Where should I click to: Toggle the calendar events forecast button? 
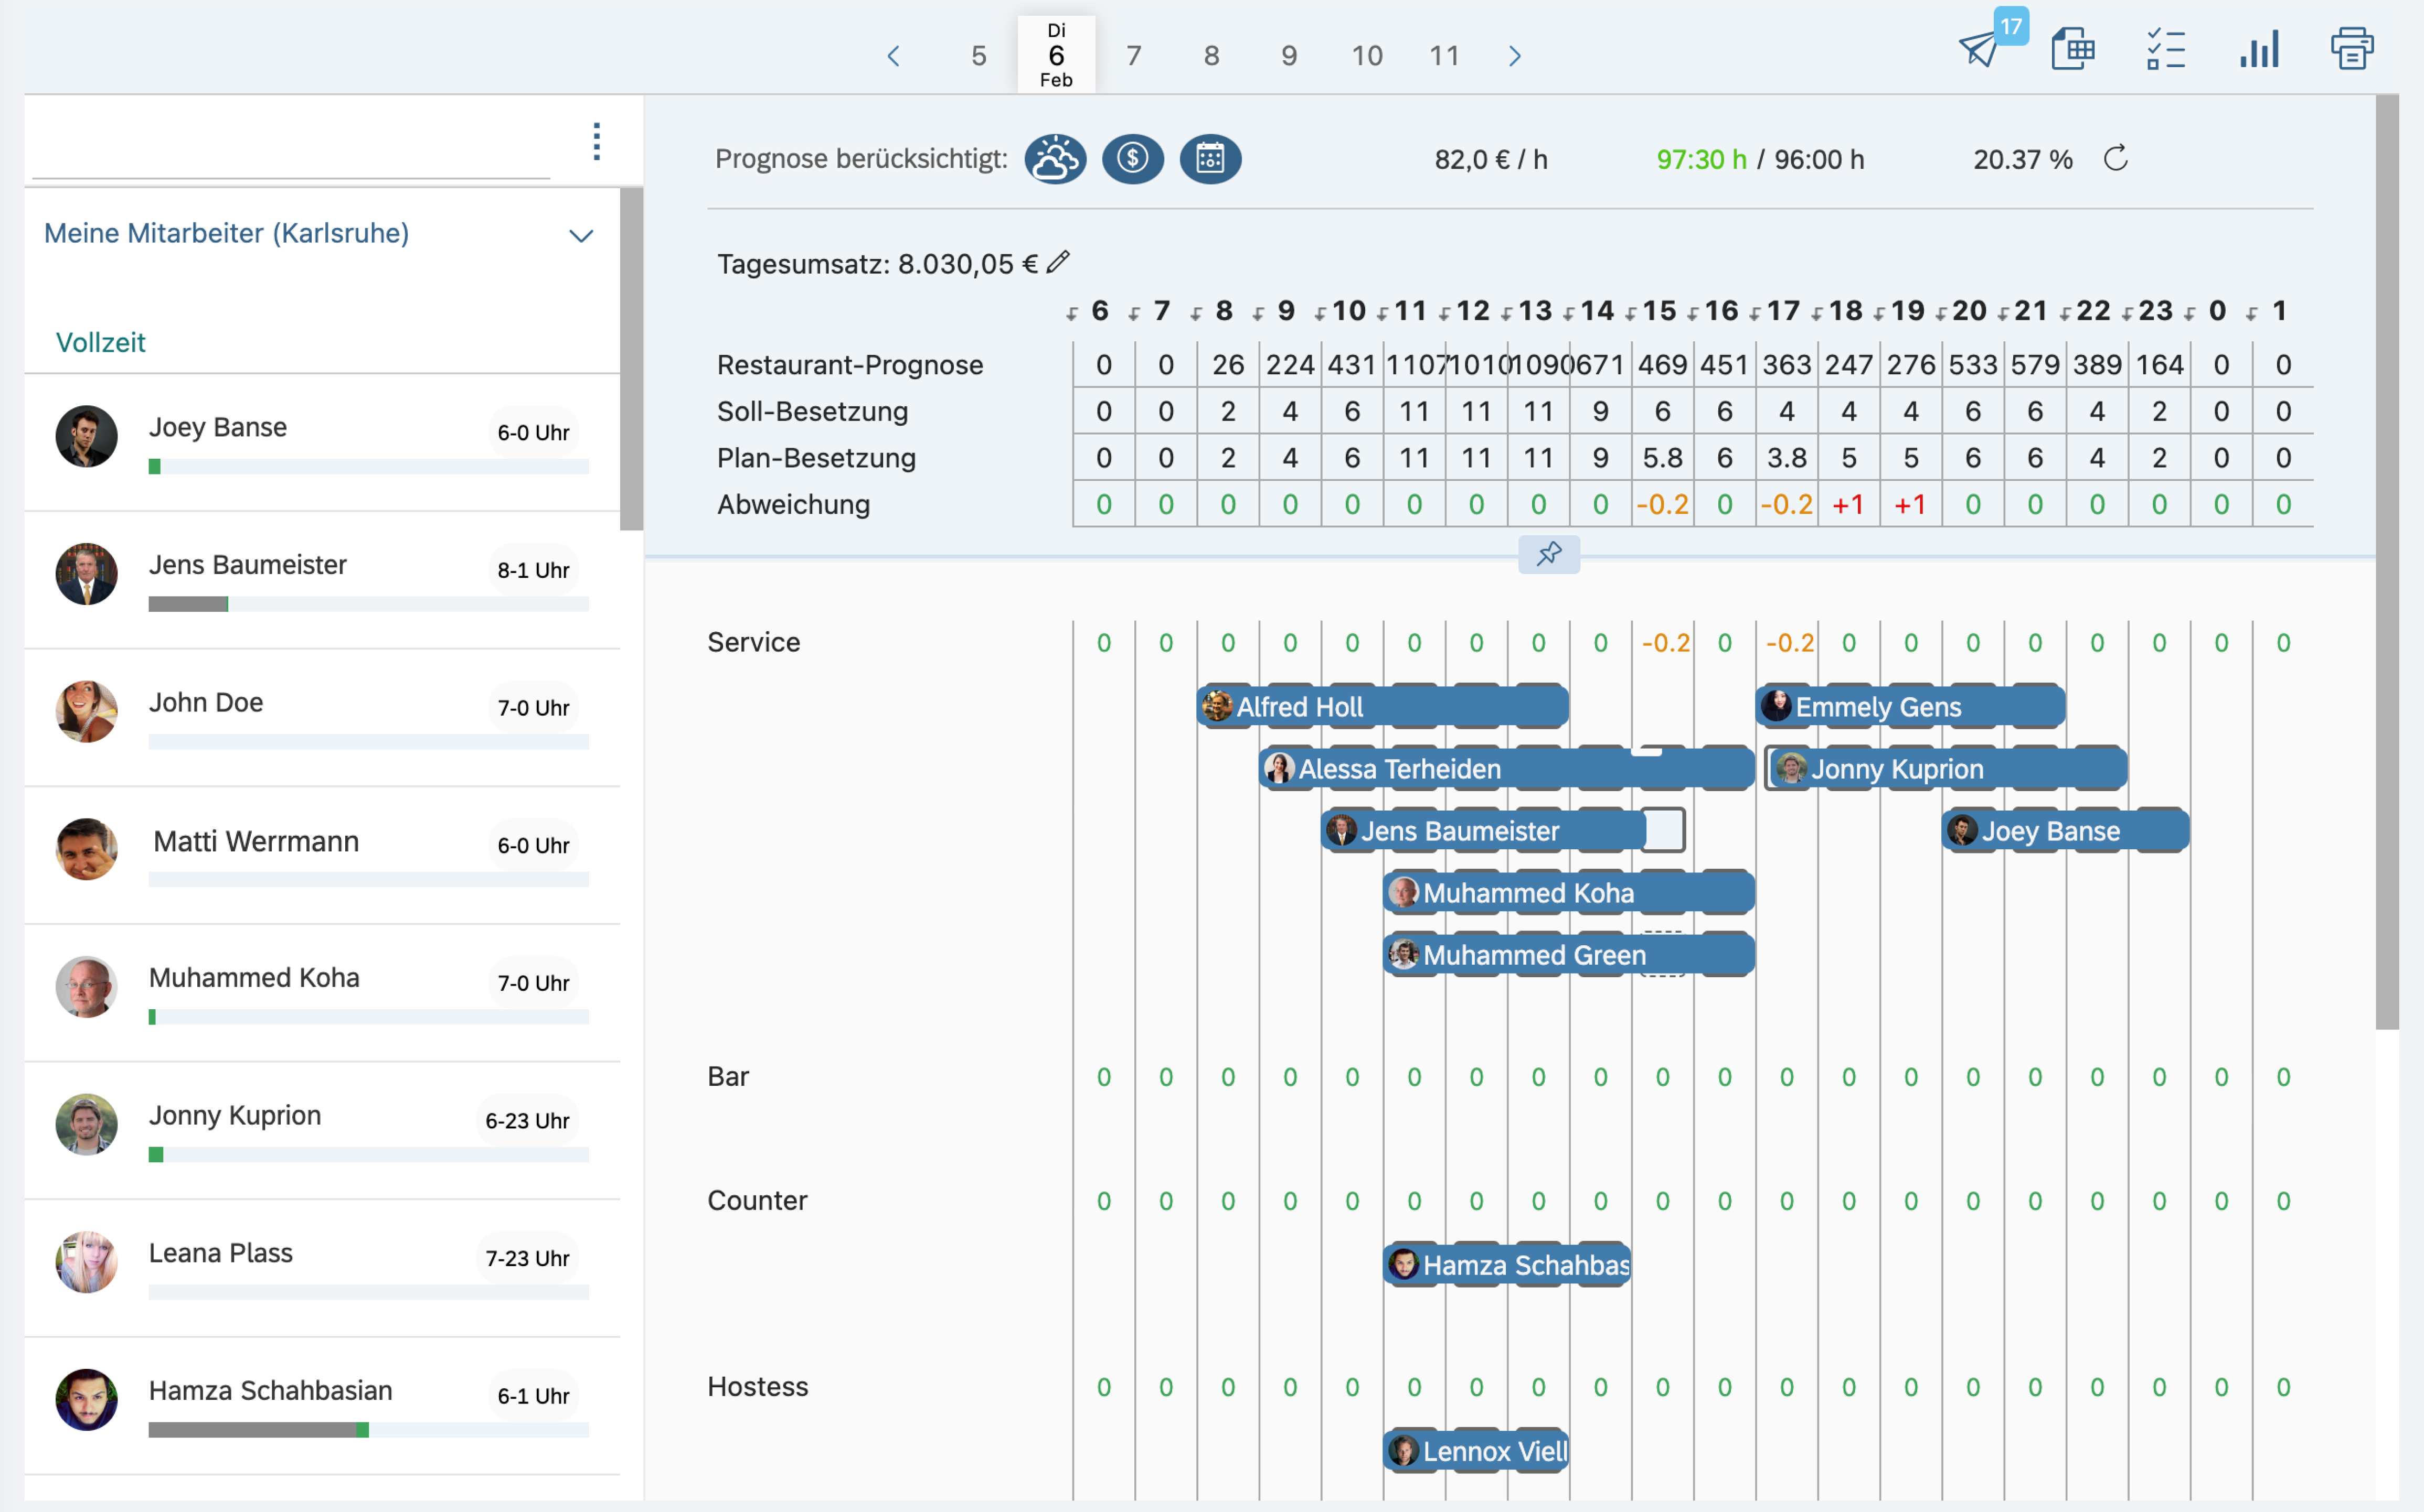pyautogui.click(x=1210, y=158)
